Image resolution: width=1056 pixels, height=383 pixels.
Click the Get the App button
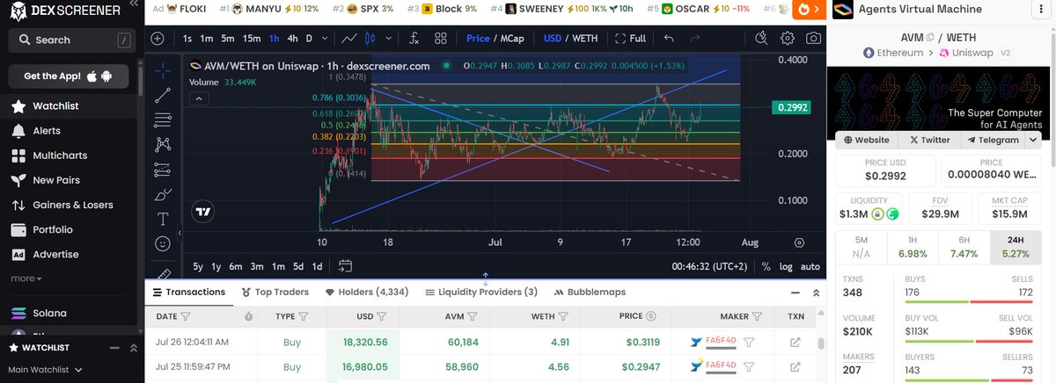[70, 76]
